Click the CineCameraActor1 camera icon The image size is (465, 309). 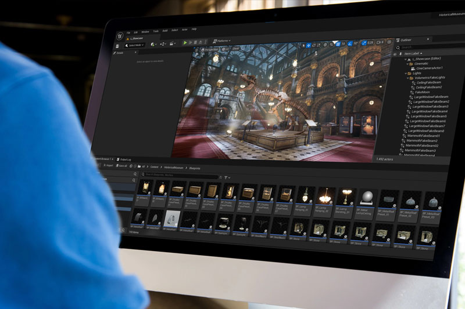[x=412, y=68]
